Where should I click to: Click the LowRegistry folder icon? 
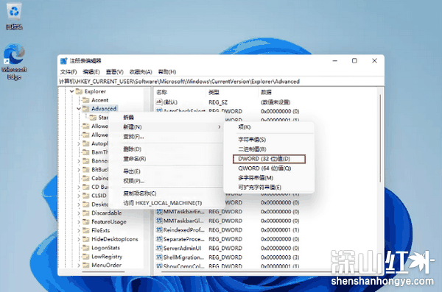coord(86,257)
